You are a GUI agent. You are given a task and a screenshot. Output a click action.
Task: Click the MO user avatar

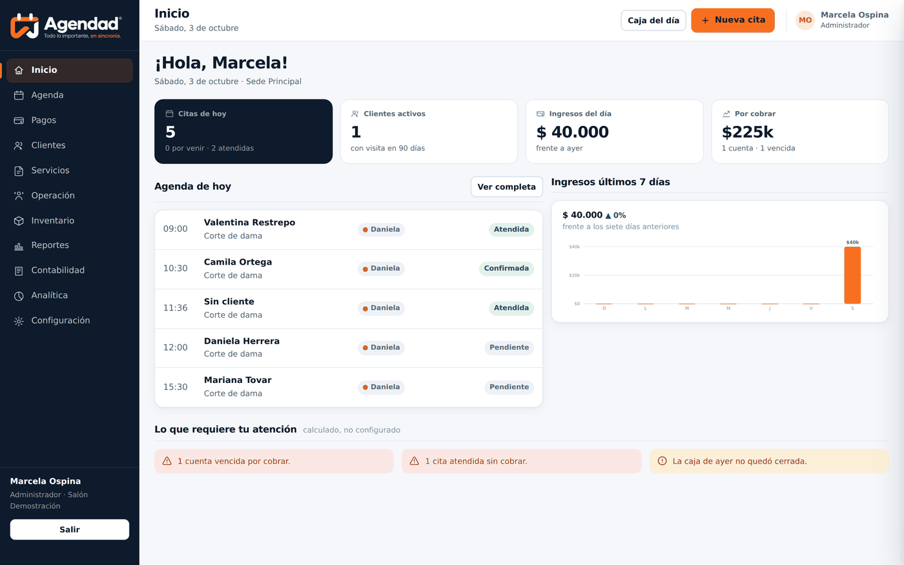tap(805, 20)
